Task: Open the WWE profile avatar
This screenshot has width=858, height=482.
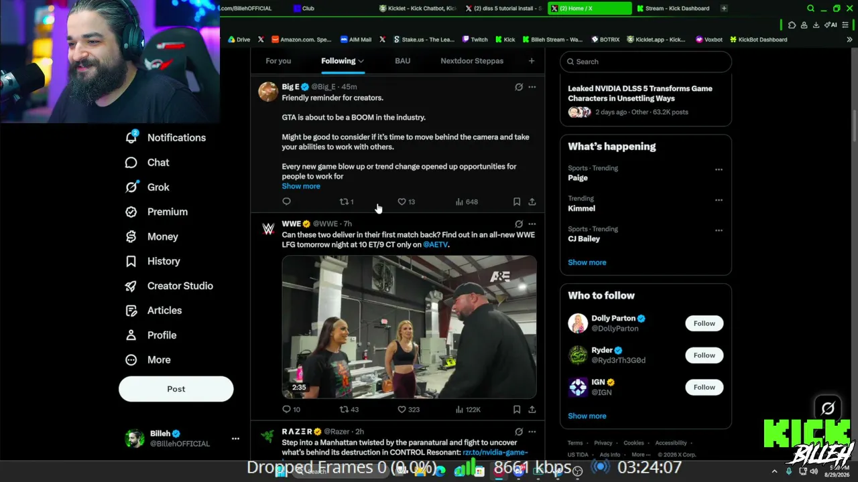Action: [268, 229]
